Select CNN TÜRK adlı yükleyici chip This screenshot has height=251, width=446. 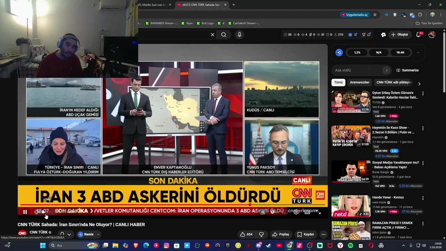[x=394, y=82]
